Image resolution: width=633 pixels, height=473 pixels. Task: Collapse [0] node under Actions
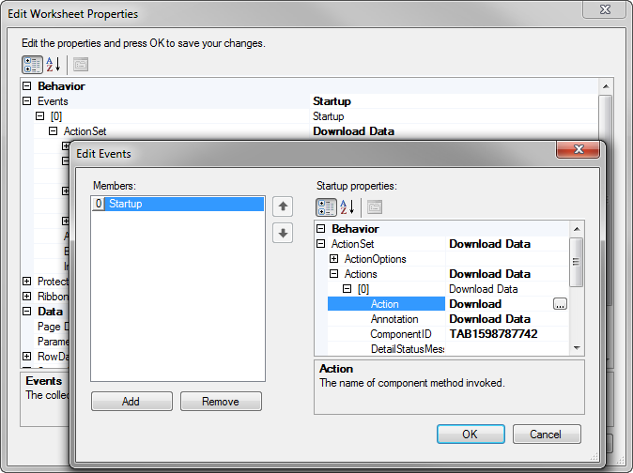(347, 289)
